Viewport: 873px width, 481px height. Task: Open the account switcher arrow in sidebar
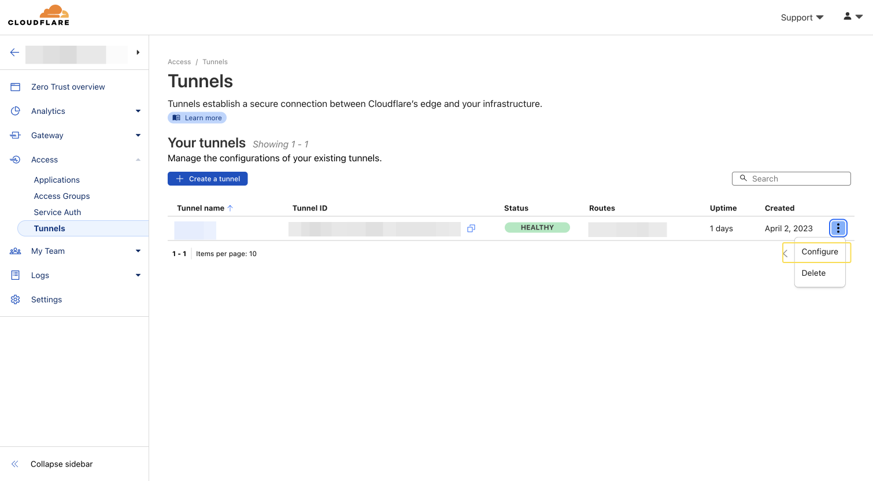click(138, 53)
